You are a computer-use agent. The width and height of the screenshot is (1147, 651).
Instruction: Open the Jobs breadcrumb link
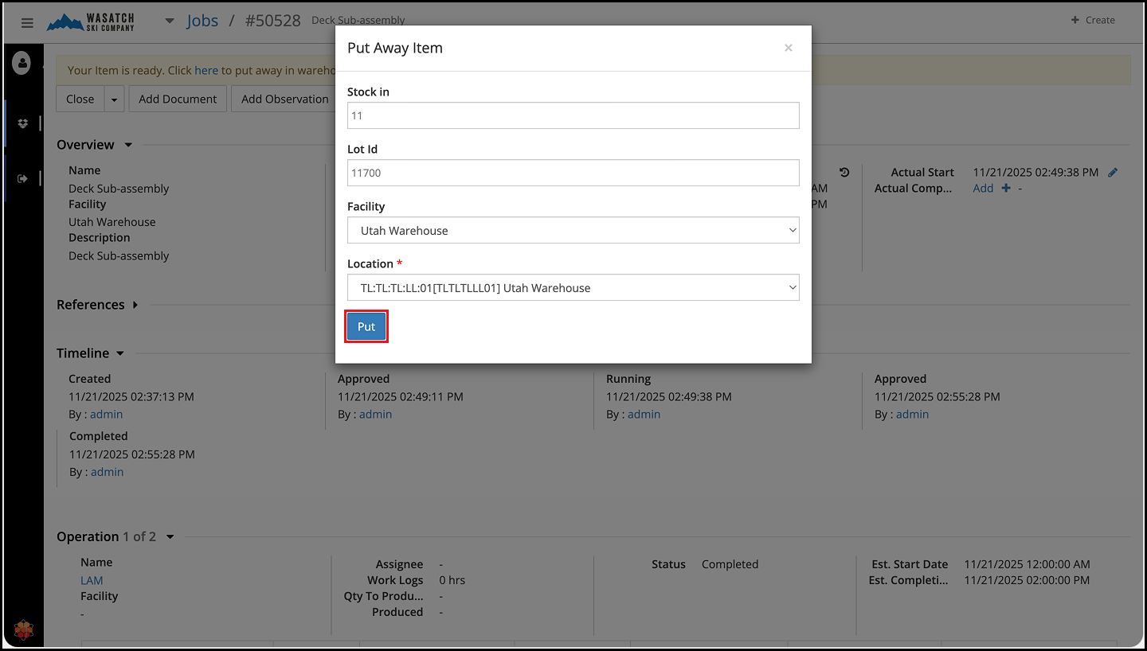tap(202, 21)
